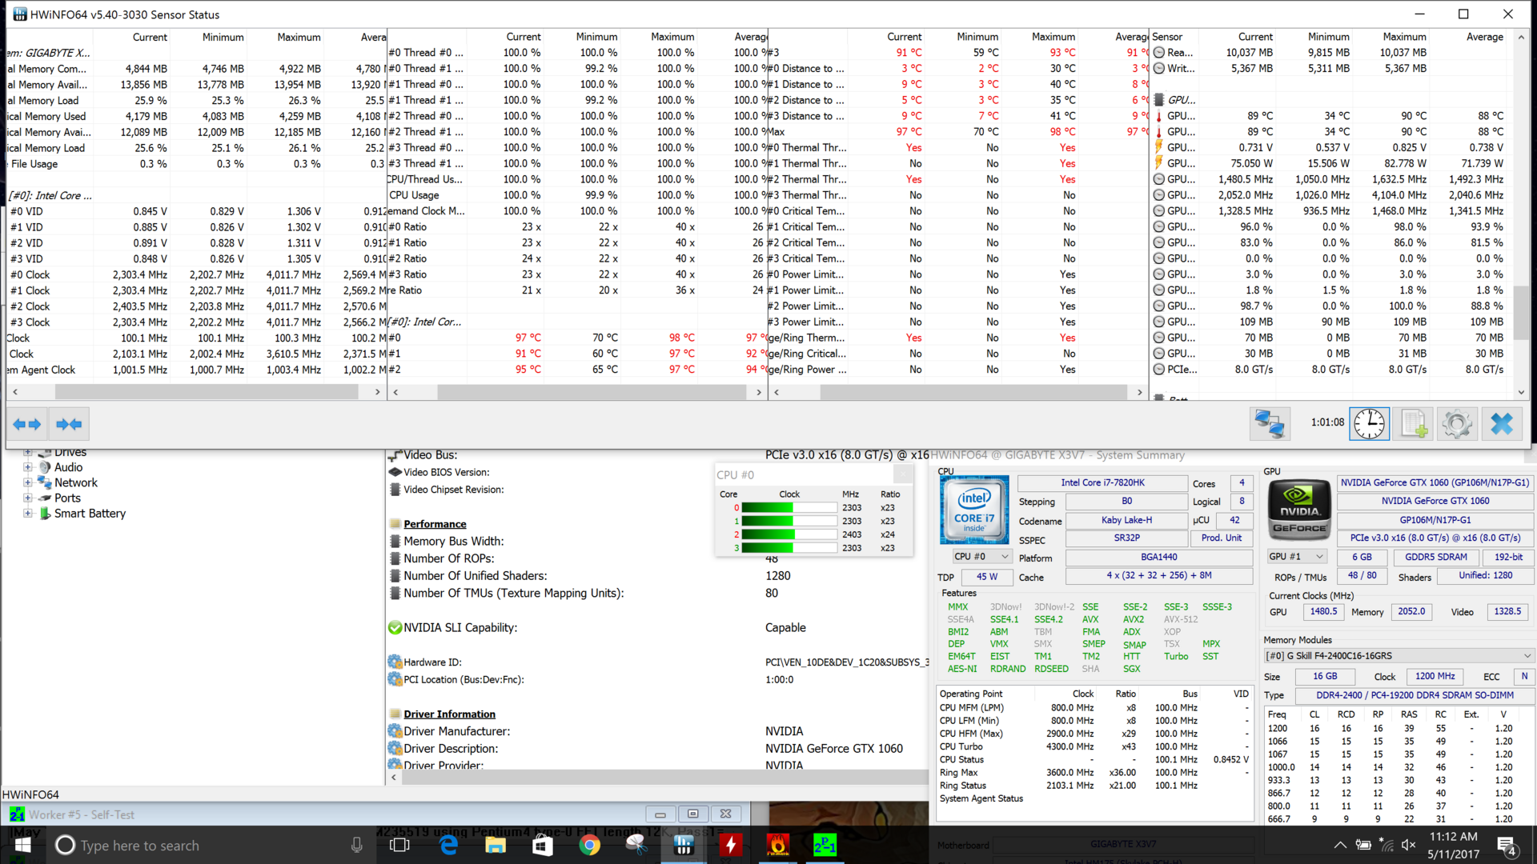This screenshot has width=1537, height=864.
Task: Launch Microsoft Edge from the taskbar
Action: [448, 846]
